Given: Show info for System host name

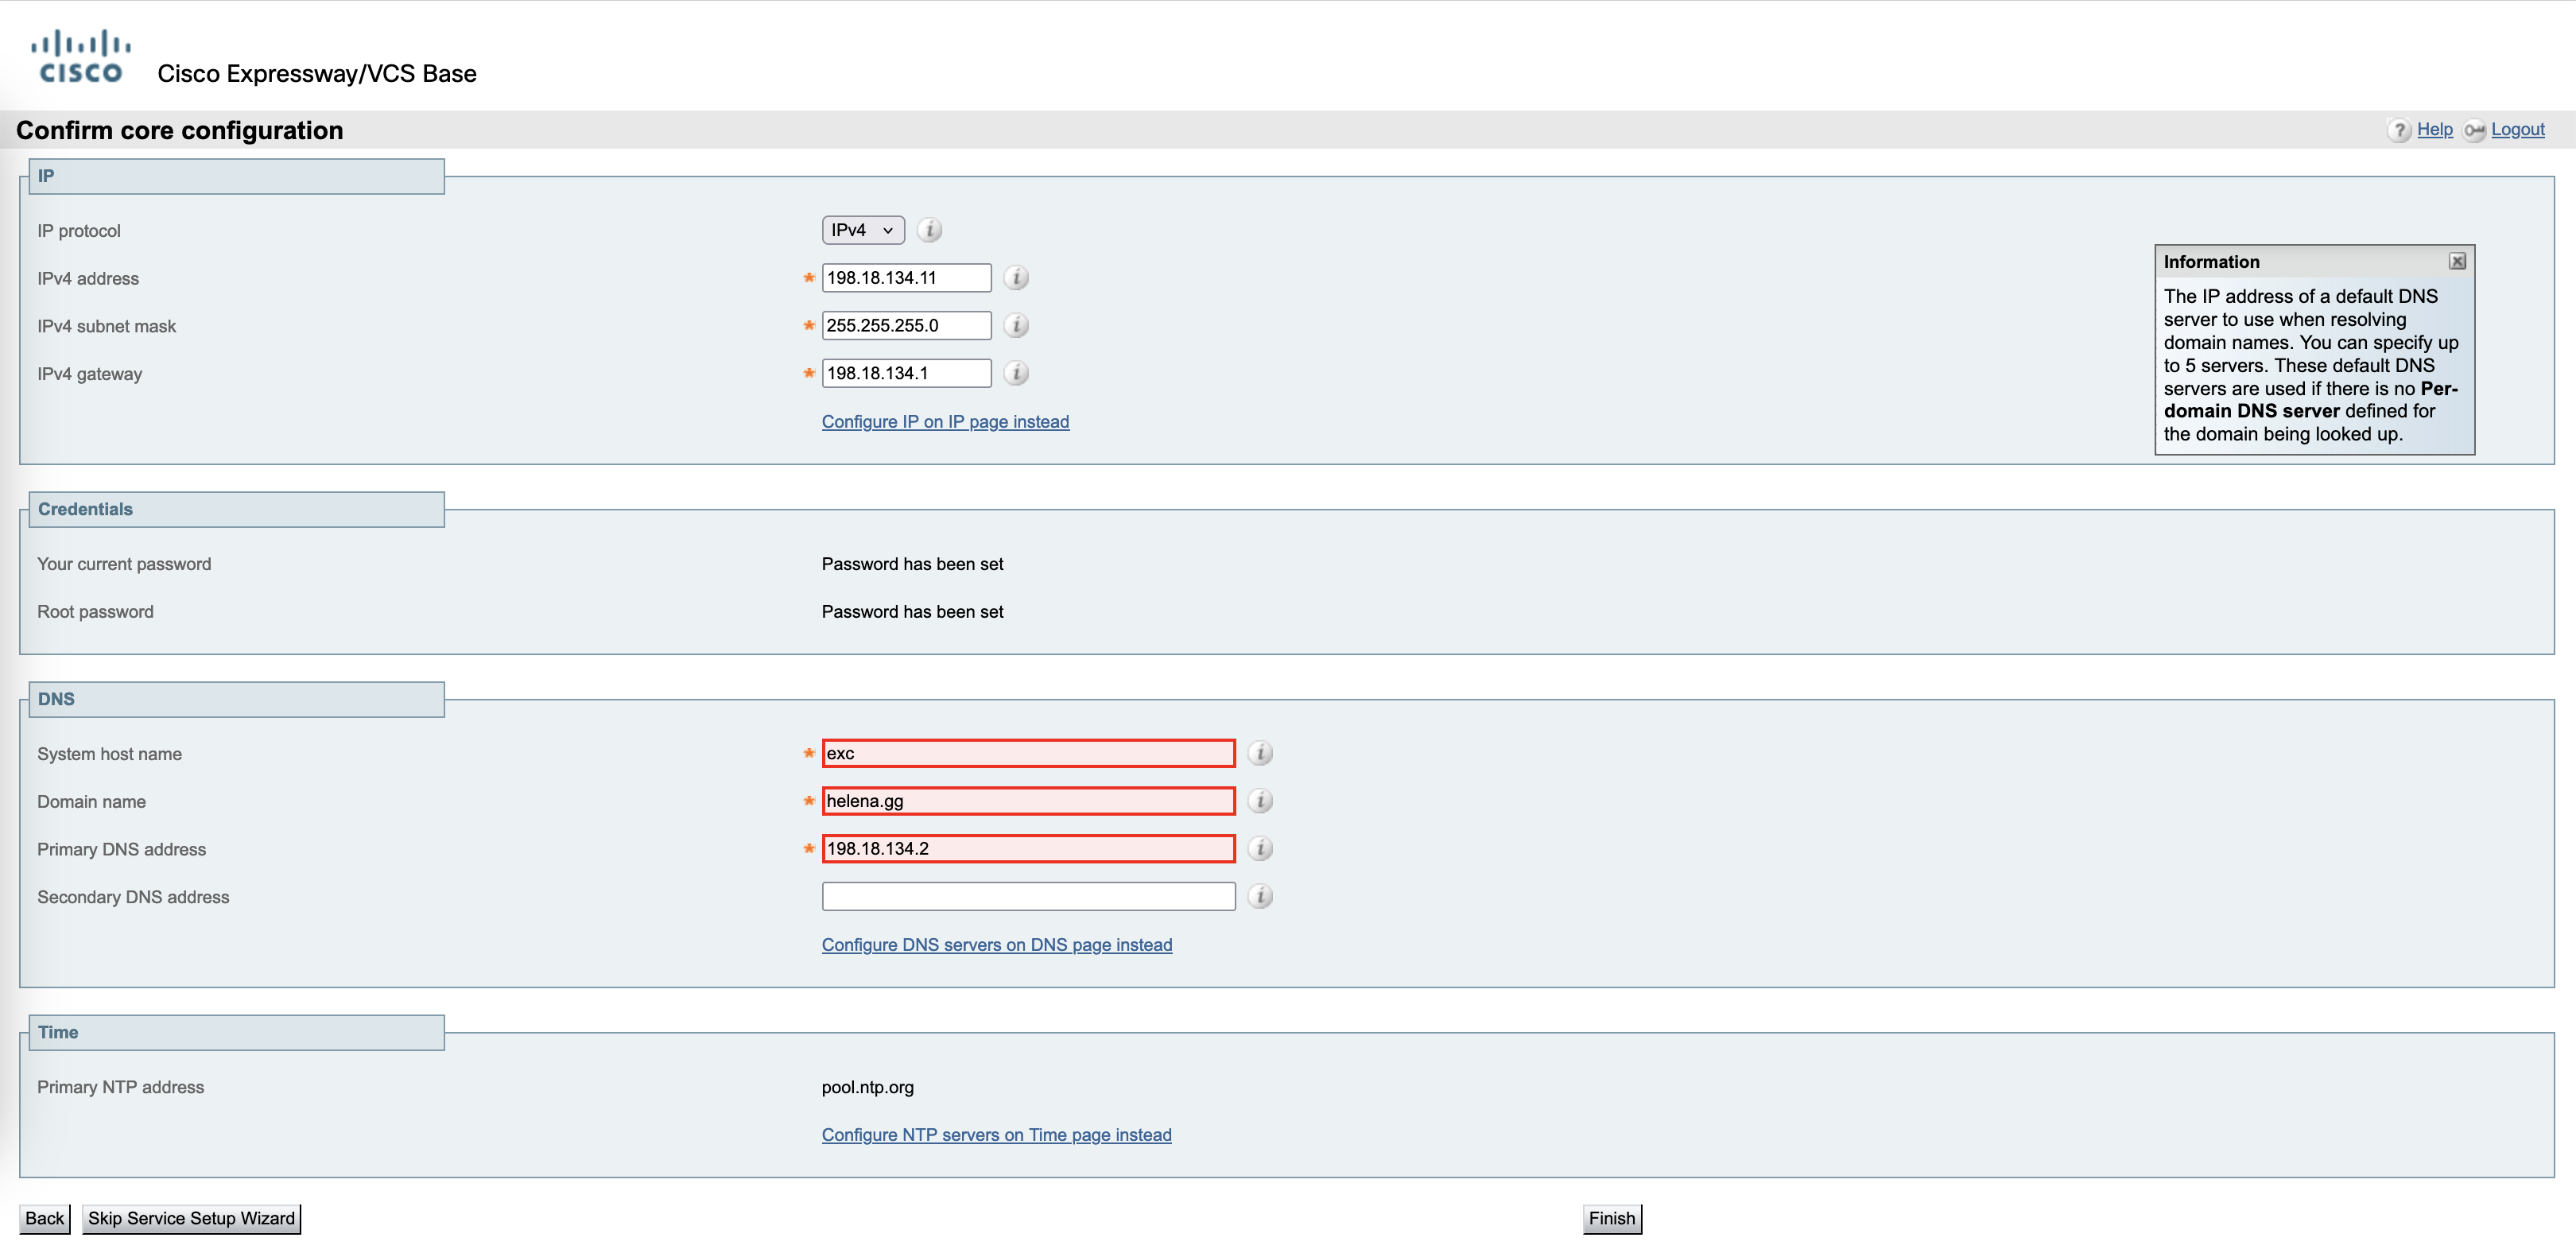Looking at the screenshot, I should 1259,753.
